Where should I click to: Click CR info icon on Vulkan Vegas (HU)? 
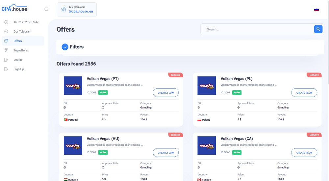point(65,167)
